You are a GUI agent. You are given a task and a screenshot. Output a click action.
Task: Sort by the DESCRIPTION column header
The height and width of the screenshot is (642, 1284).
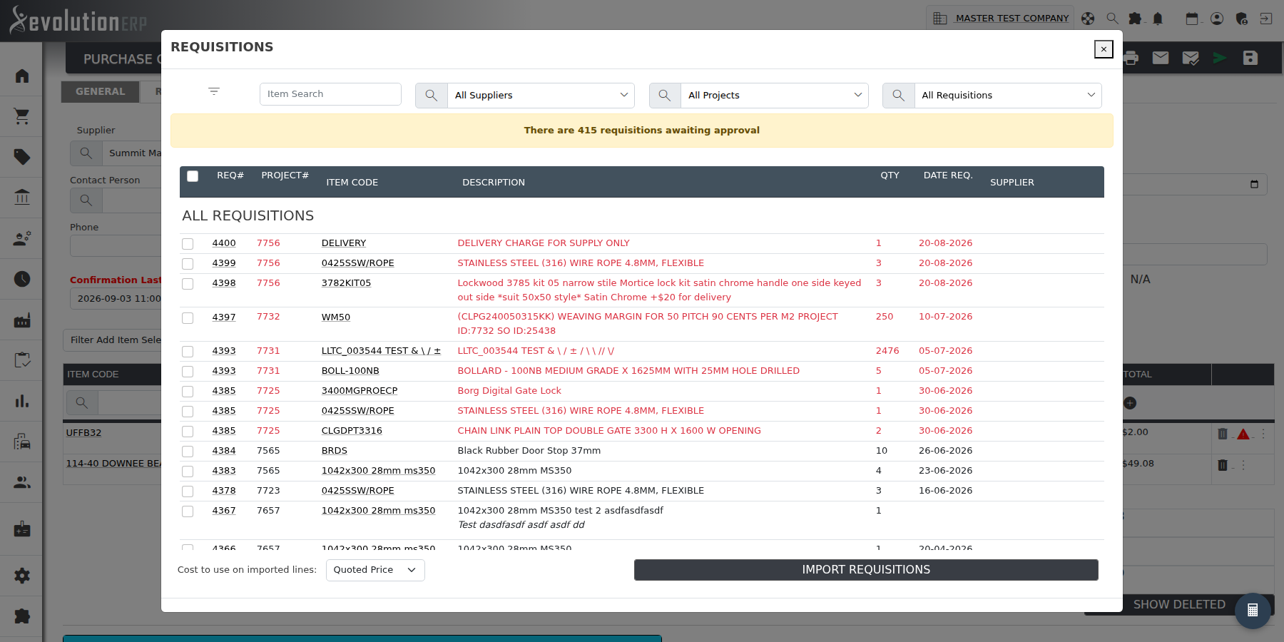(x=494, y=183)
